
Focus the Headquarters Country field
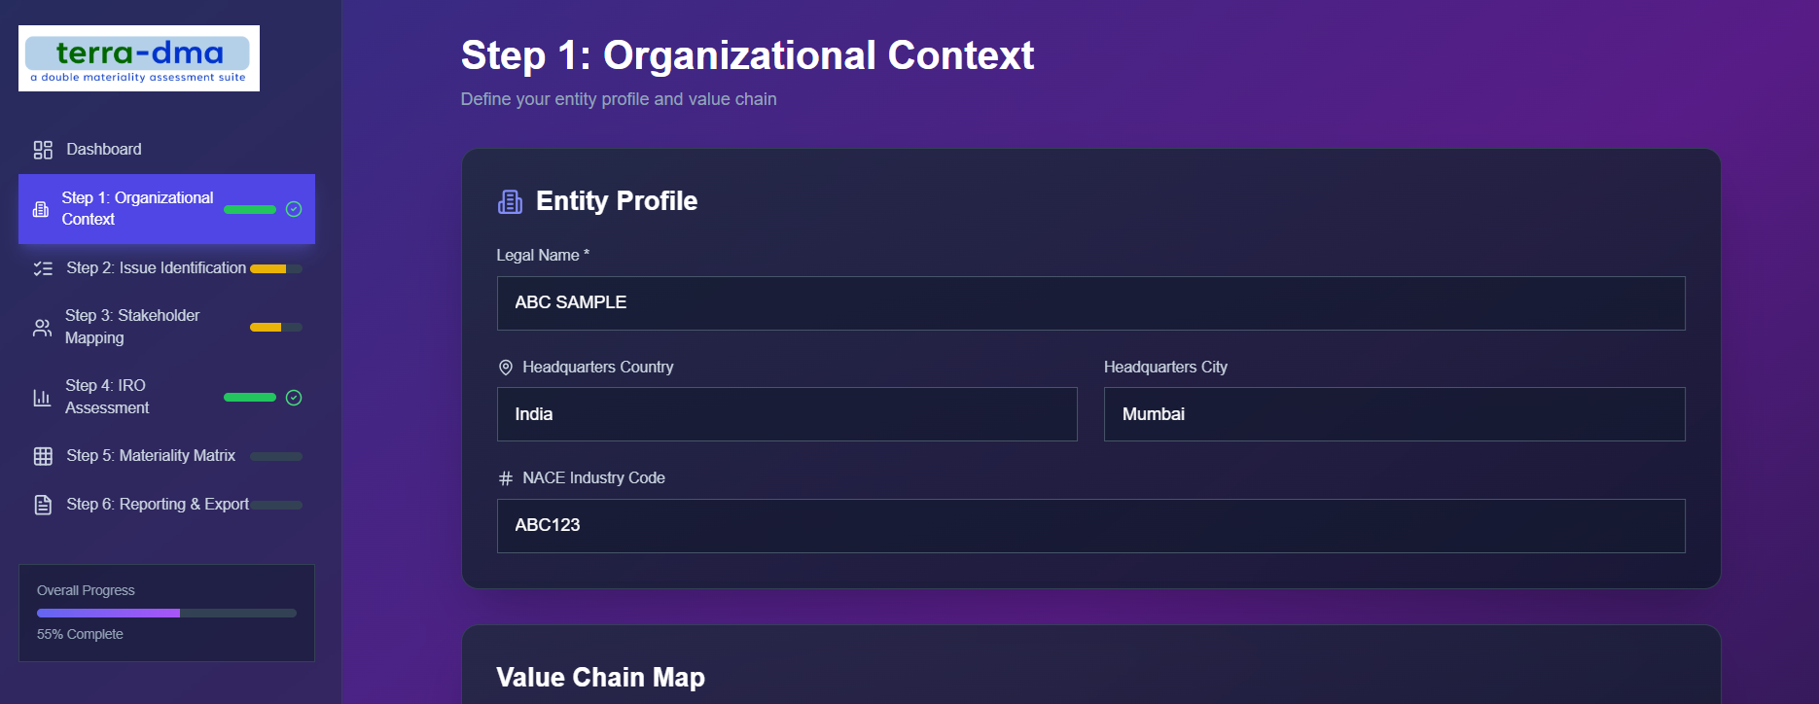pyautogui.click(x=787, y=414)
